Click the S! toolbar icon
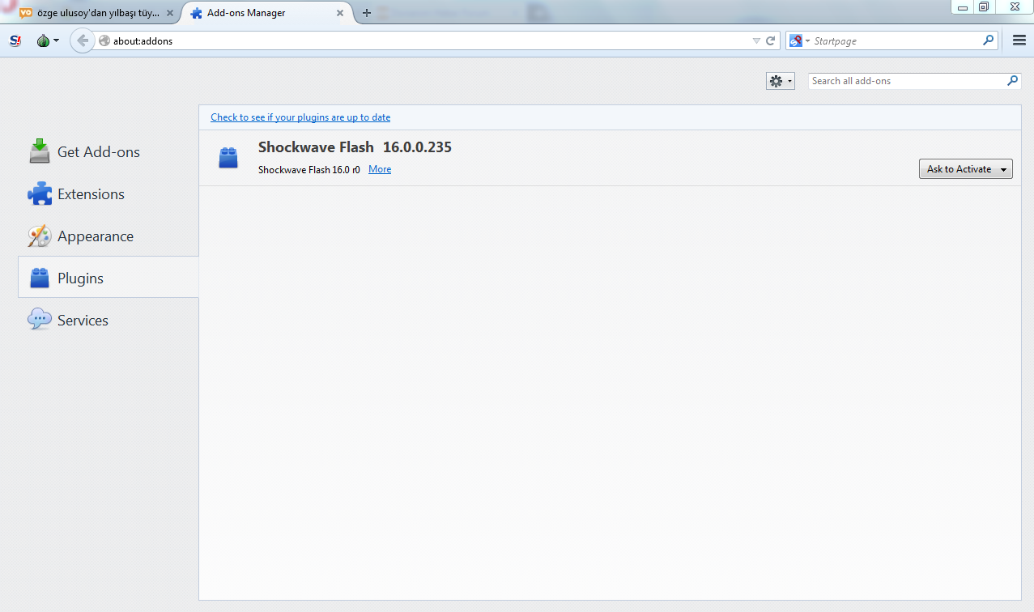1034x612 pixels. [x=15, y=40]
